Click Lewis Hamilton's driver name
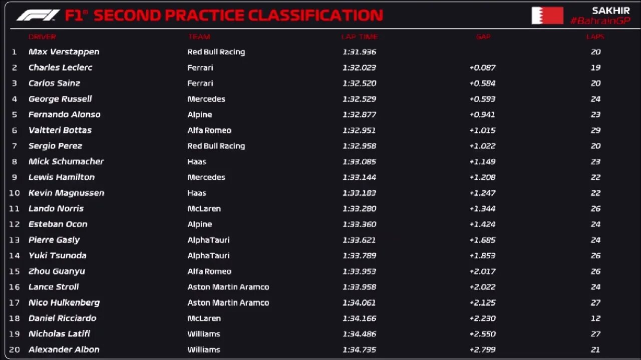Screen dimensions: 641x360 (x=61, y=177)
